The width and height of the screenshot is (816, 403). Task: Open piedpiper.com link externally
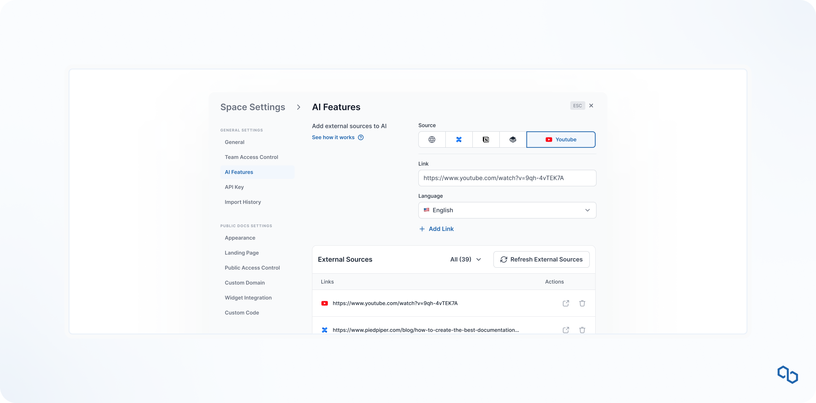click(x=566, y=330)
